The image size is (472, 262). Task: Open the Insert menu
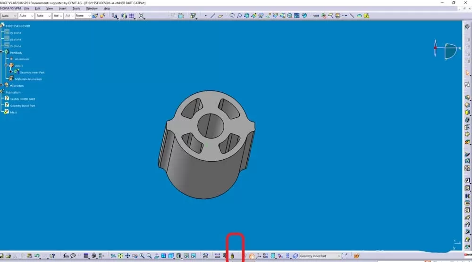click(63, 8)
